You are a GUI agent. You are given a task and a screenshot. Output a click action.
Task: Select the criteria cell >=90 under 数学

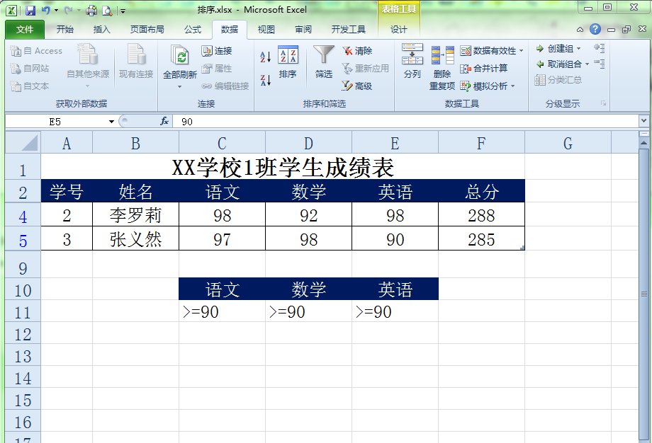[308, 311]
